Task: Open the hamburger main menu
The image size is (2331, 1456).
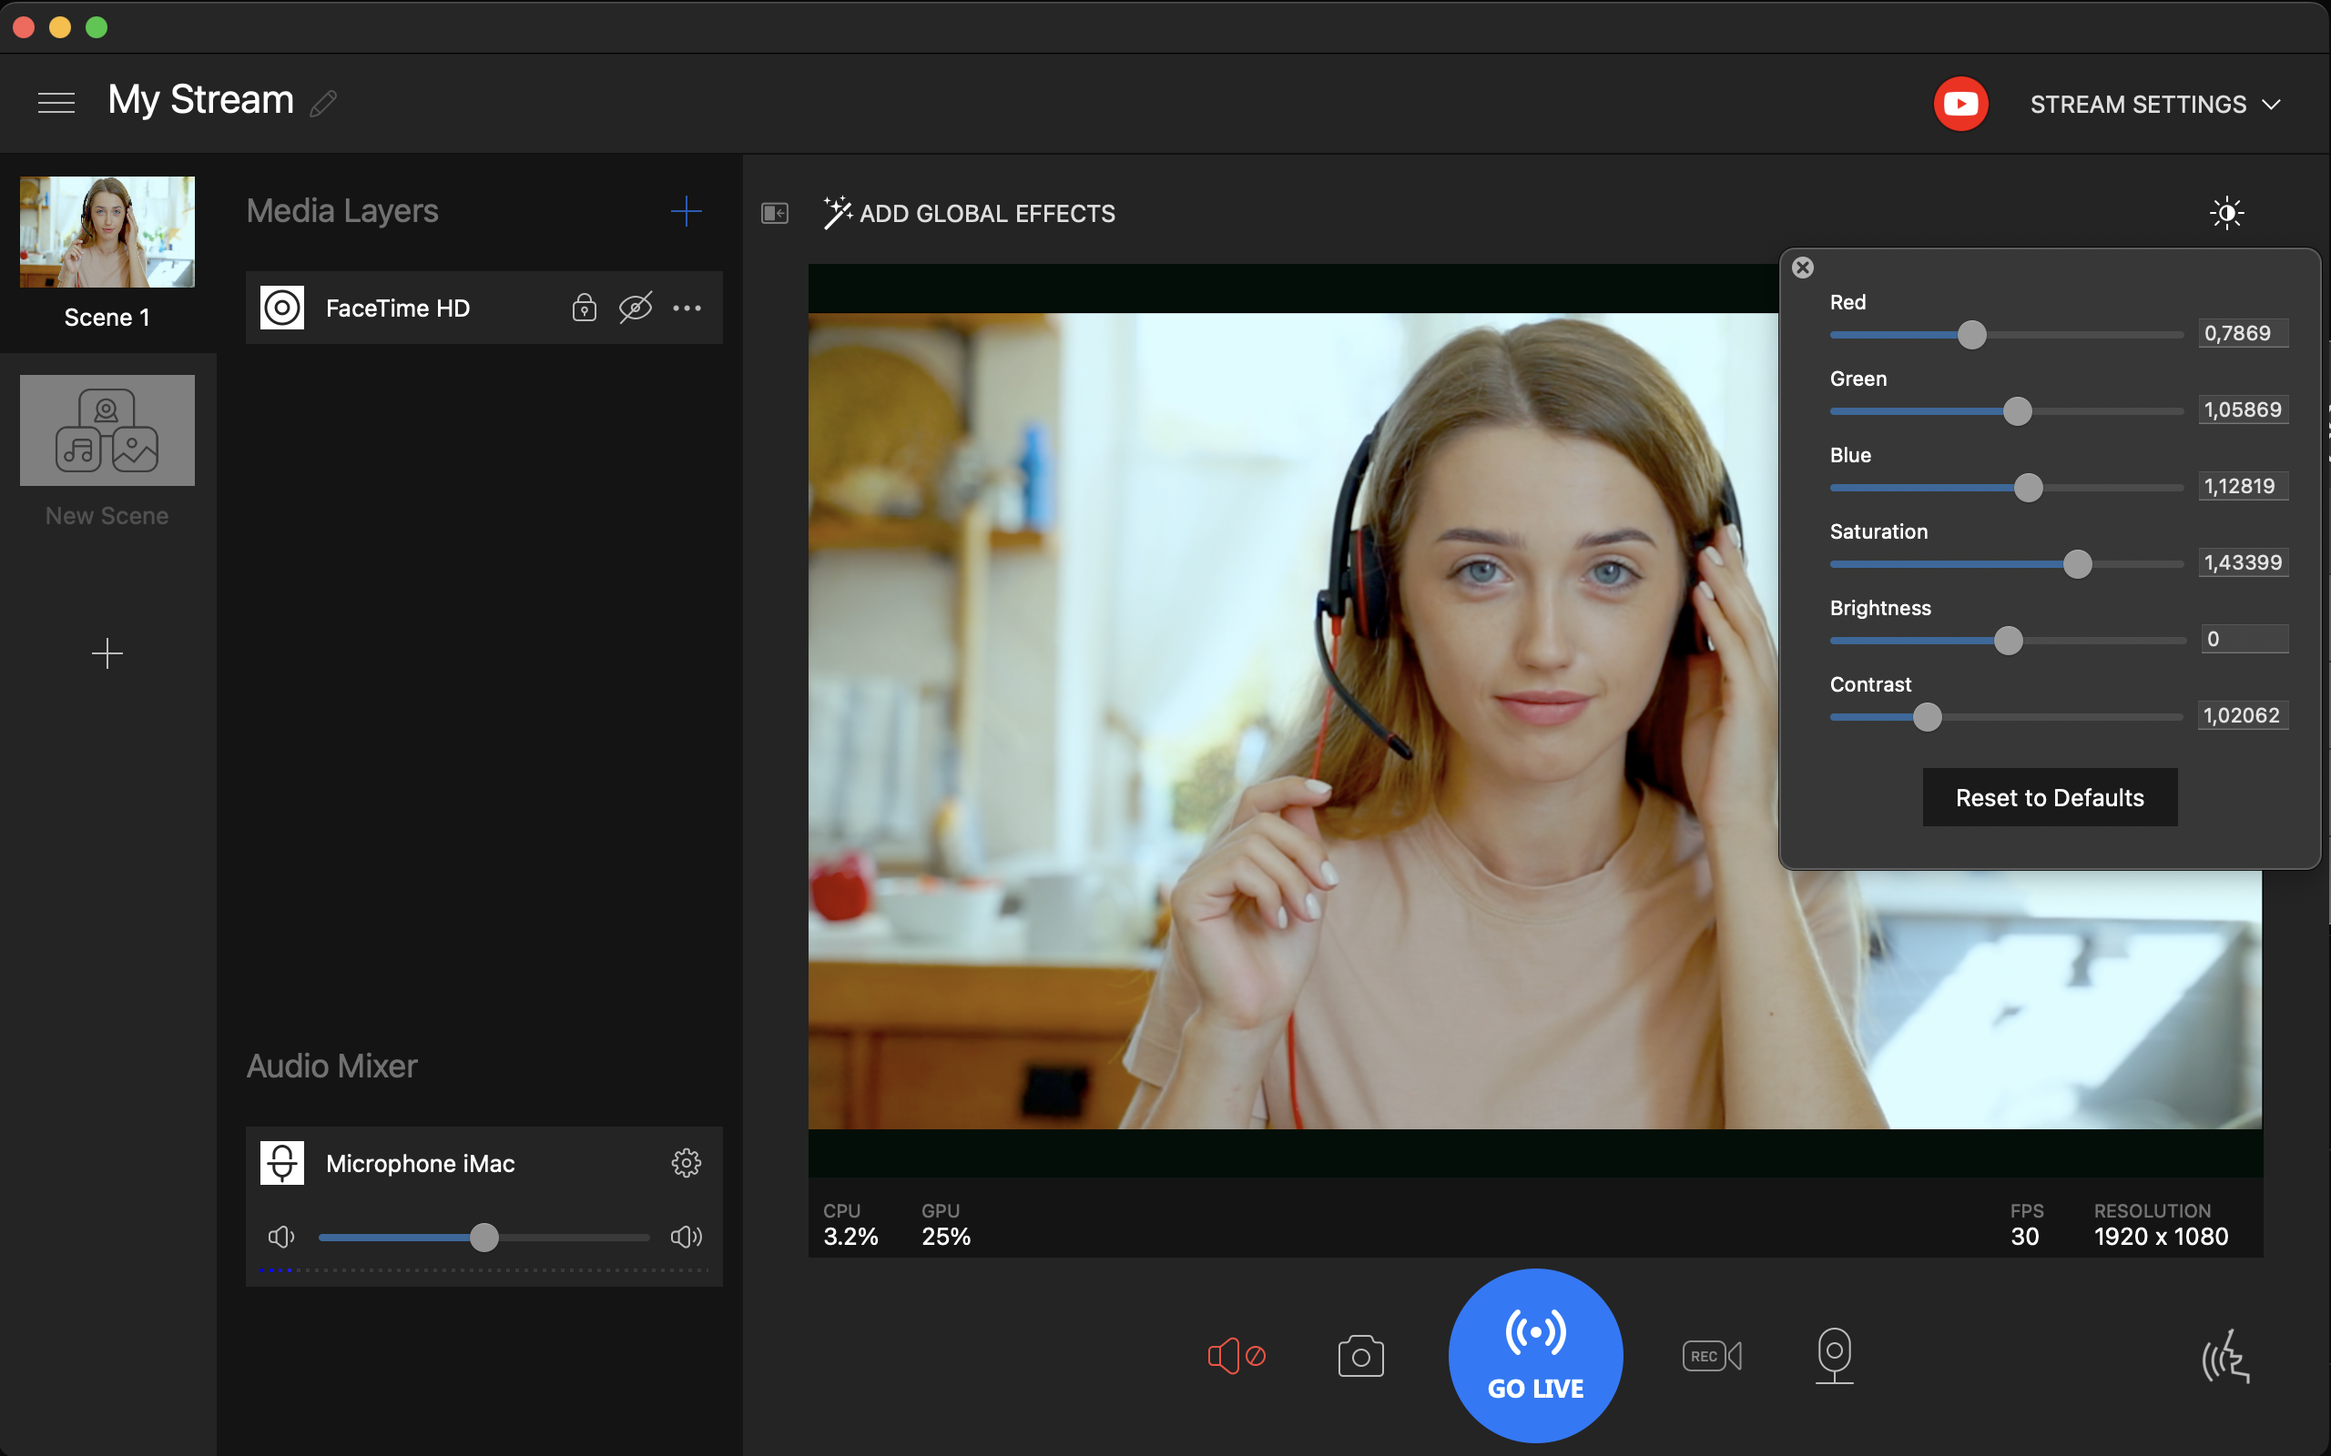Action: 56,102
